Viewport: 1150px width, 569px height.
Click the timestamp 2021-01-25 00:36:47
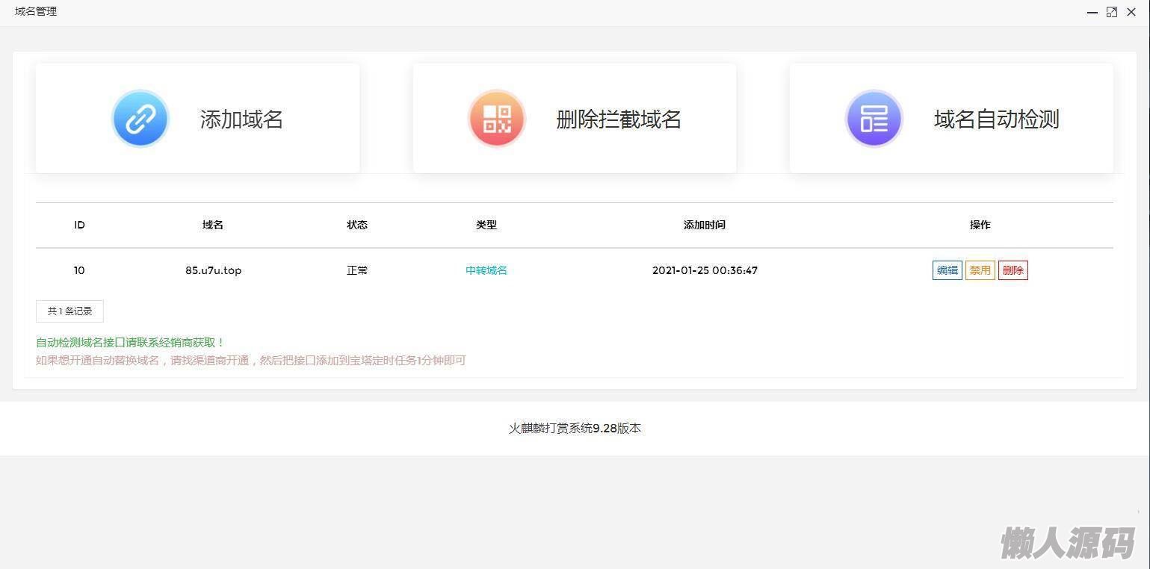tap(705, 270)
